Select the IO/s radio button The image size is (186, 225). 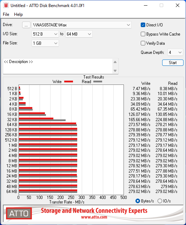tap(160, 201)
